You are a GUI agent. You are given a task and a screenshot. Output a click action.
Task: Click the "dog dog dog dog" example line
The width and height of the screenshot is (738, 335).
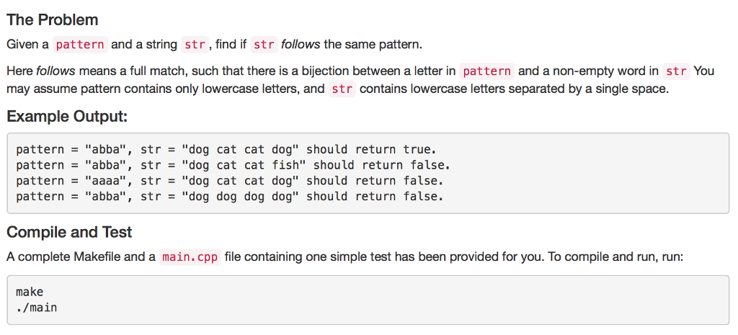point(229,196)
